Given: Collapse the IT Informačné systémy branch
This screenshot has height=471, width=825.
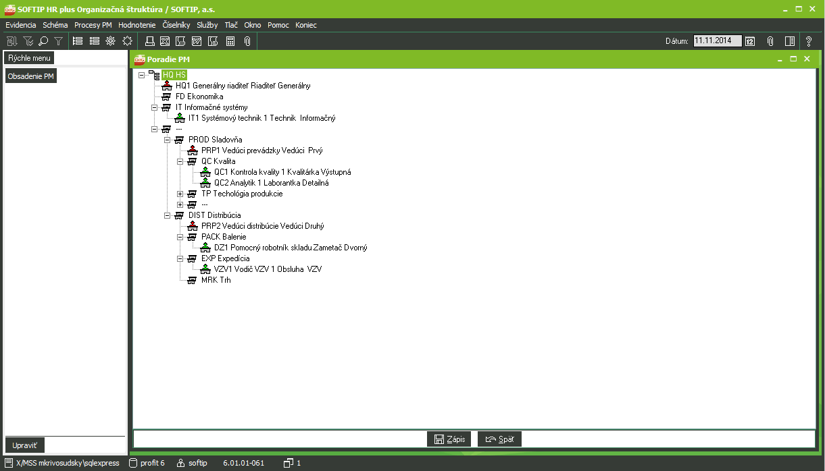Looking at the screenshot, I should (x=155, y=107).
